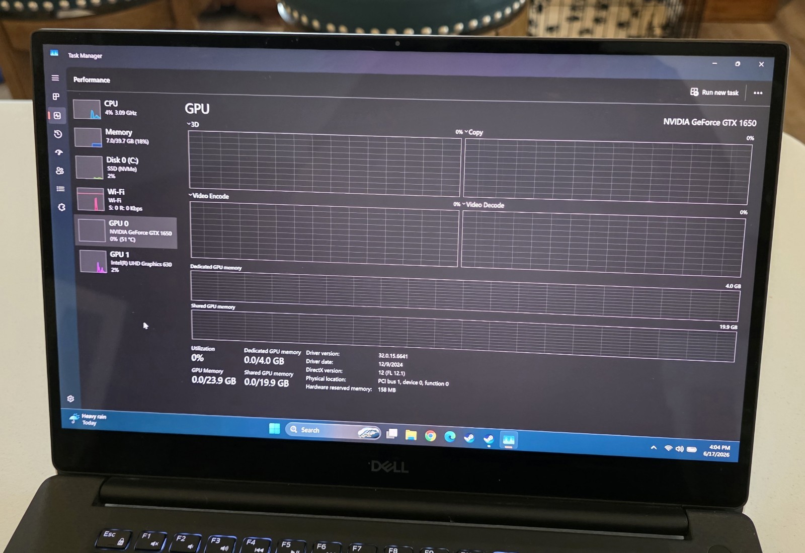Click the PCI bus 1 physical location text
The height and width of the screenshot is (553, 805).
(413, 382)
